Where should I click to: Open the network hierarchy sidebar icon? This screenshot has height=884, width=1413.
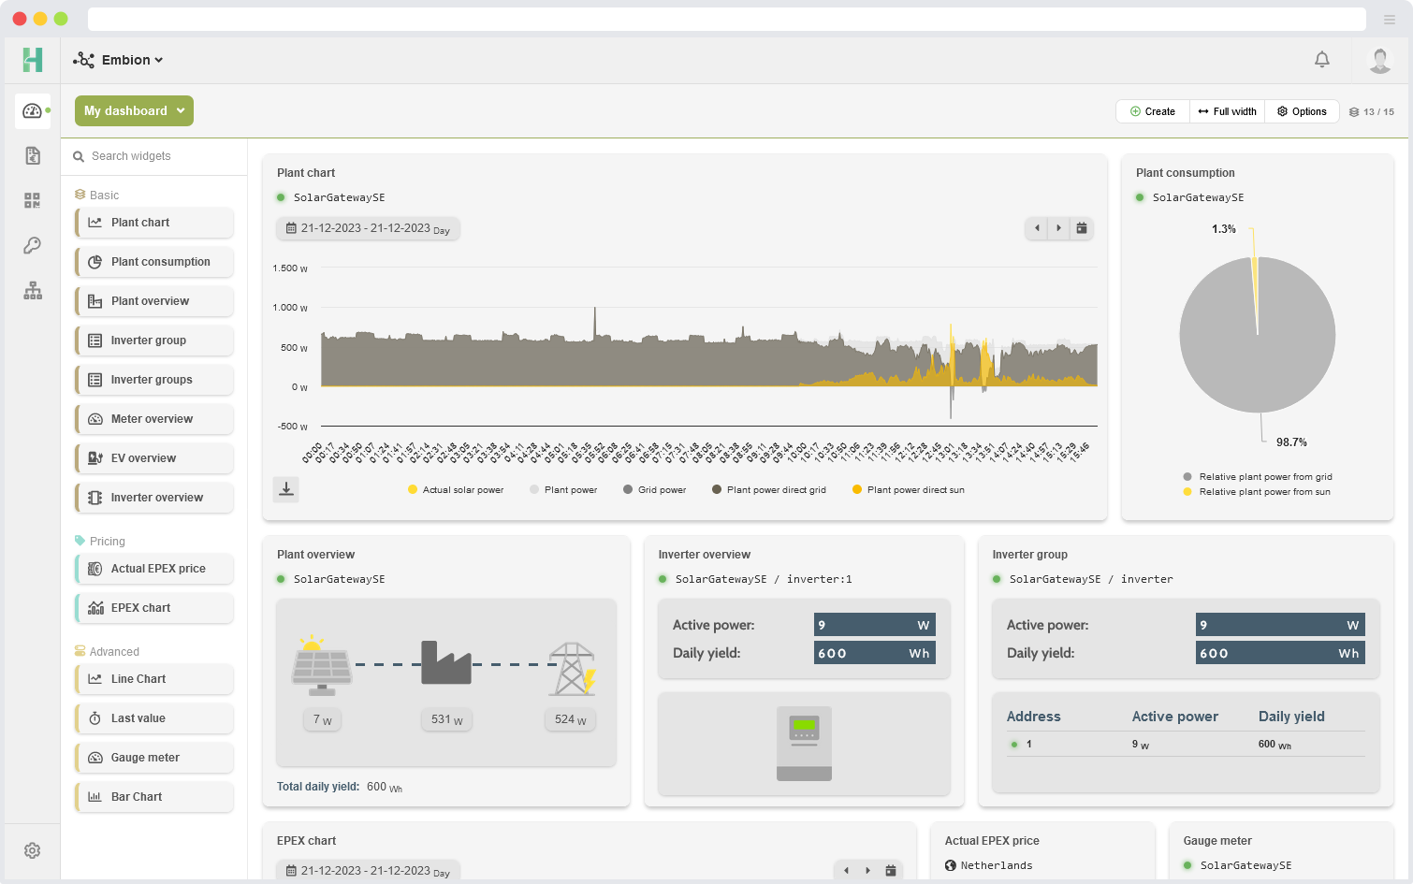pyautogui.click(x=33, y=291)
